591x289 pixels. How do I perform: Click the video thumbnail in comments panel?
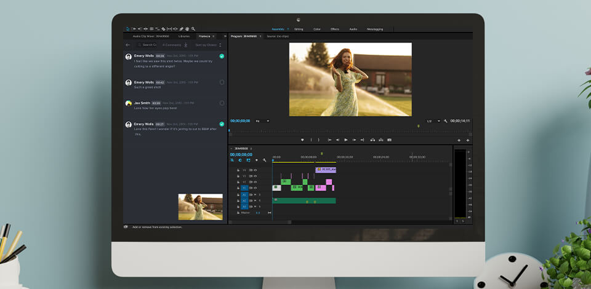coord(200,207)
